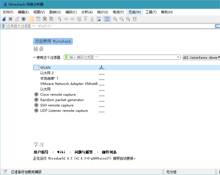Screen dimensions: 220x175
Task: Click gear icon beside SSH remote capture
Action: click(x=36, y=105)
